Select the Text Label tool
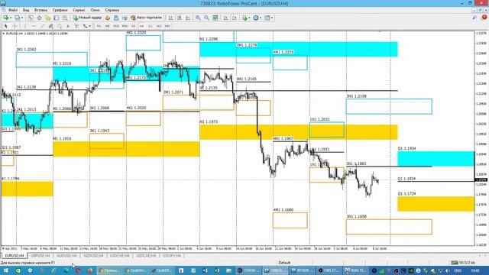The width and height of the screenshot is (489, 275). (76, 26)
